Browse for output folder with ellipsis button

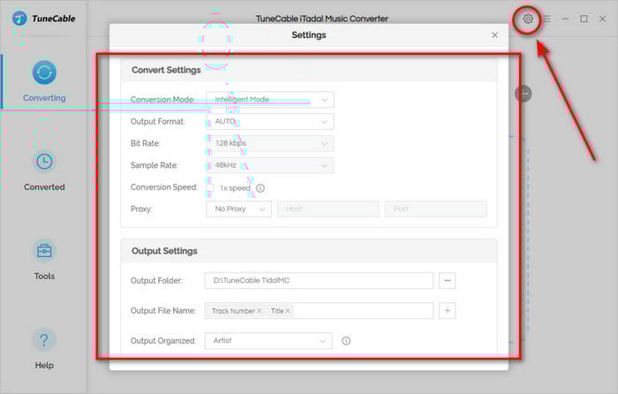click(448, 280)
